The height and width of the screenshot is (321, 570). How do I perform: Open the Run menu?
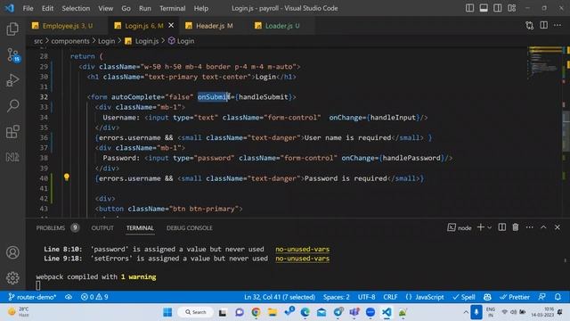coord(144,8)
